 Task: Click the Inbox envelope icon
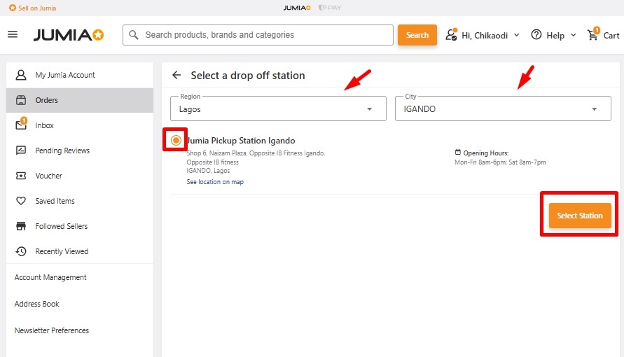click(21, 125)
